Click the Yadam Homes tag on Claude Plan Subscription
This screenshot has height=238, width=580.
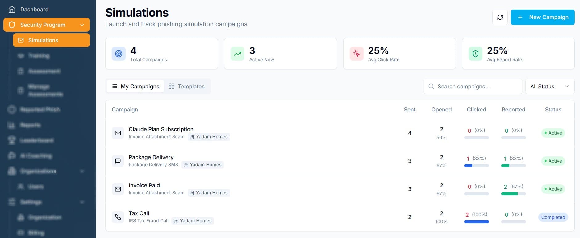tap(209, 137)
